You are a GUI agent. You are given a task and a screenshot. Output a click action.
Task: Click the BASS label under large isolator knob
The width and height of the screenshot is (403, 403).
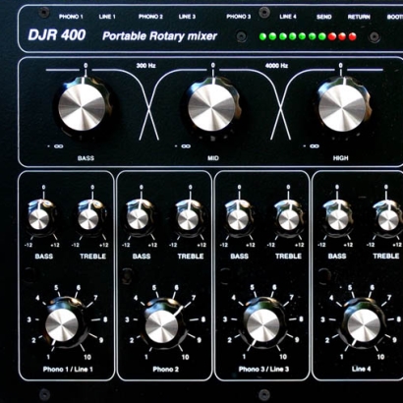(x=86, y=158)
